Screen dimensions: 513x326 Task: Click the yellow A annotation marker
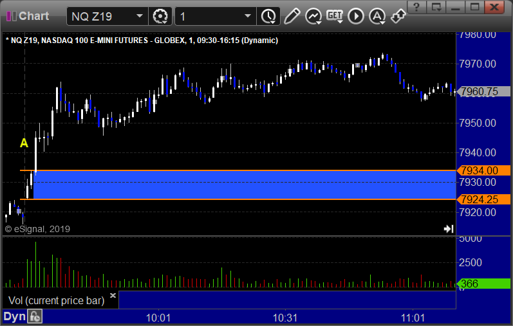coord(24,143)
